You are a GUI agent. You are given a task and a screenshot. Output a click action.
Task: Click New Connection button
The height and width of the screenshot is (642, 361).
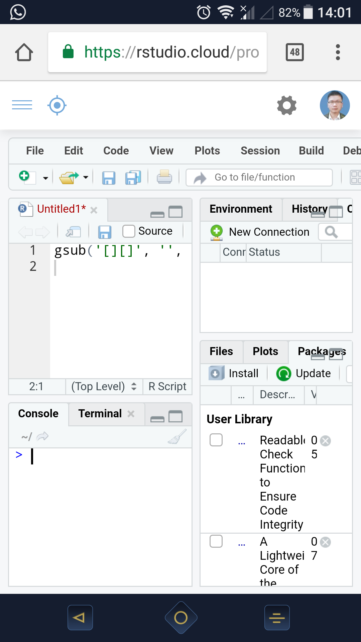pyautogui.click(x=260, y=232)
